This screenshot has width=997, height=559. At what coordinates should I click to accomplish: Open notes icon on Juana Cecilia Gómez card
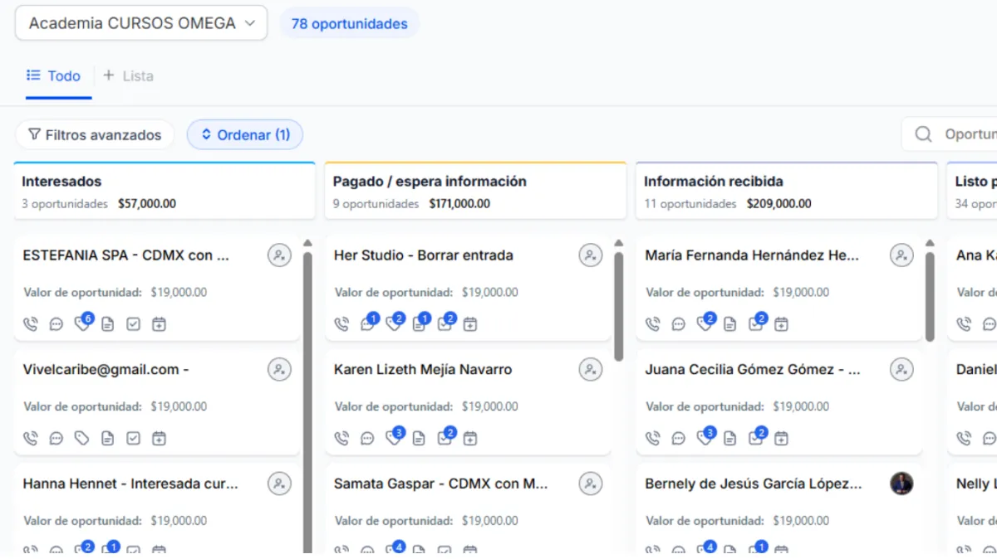click(730, 439)
